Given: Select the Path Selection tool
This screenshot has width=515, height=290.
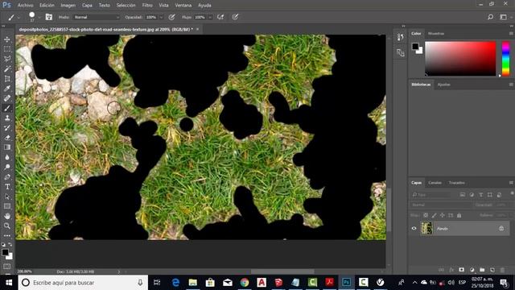Looking at the screenshot, I should pyautogui.click(x=7, y=197).
